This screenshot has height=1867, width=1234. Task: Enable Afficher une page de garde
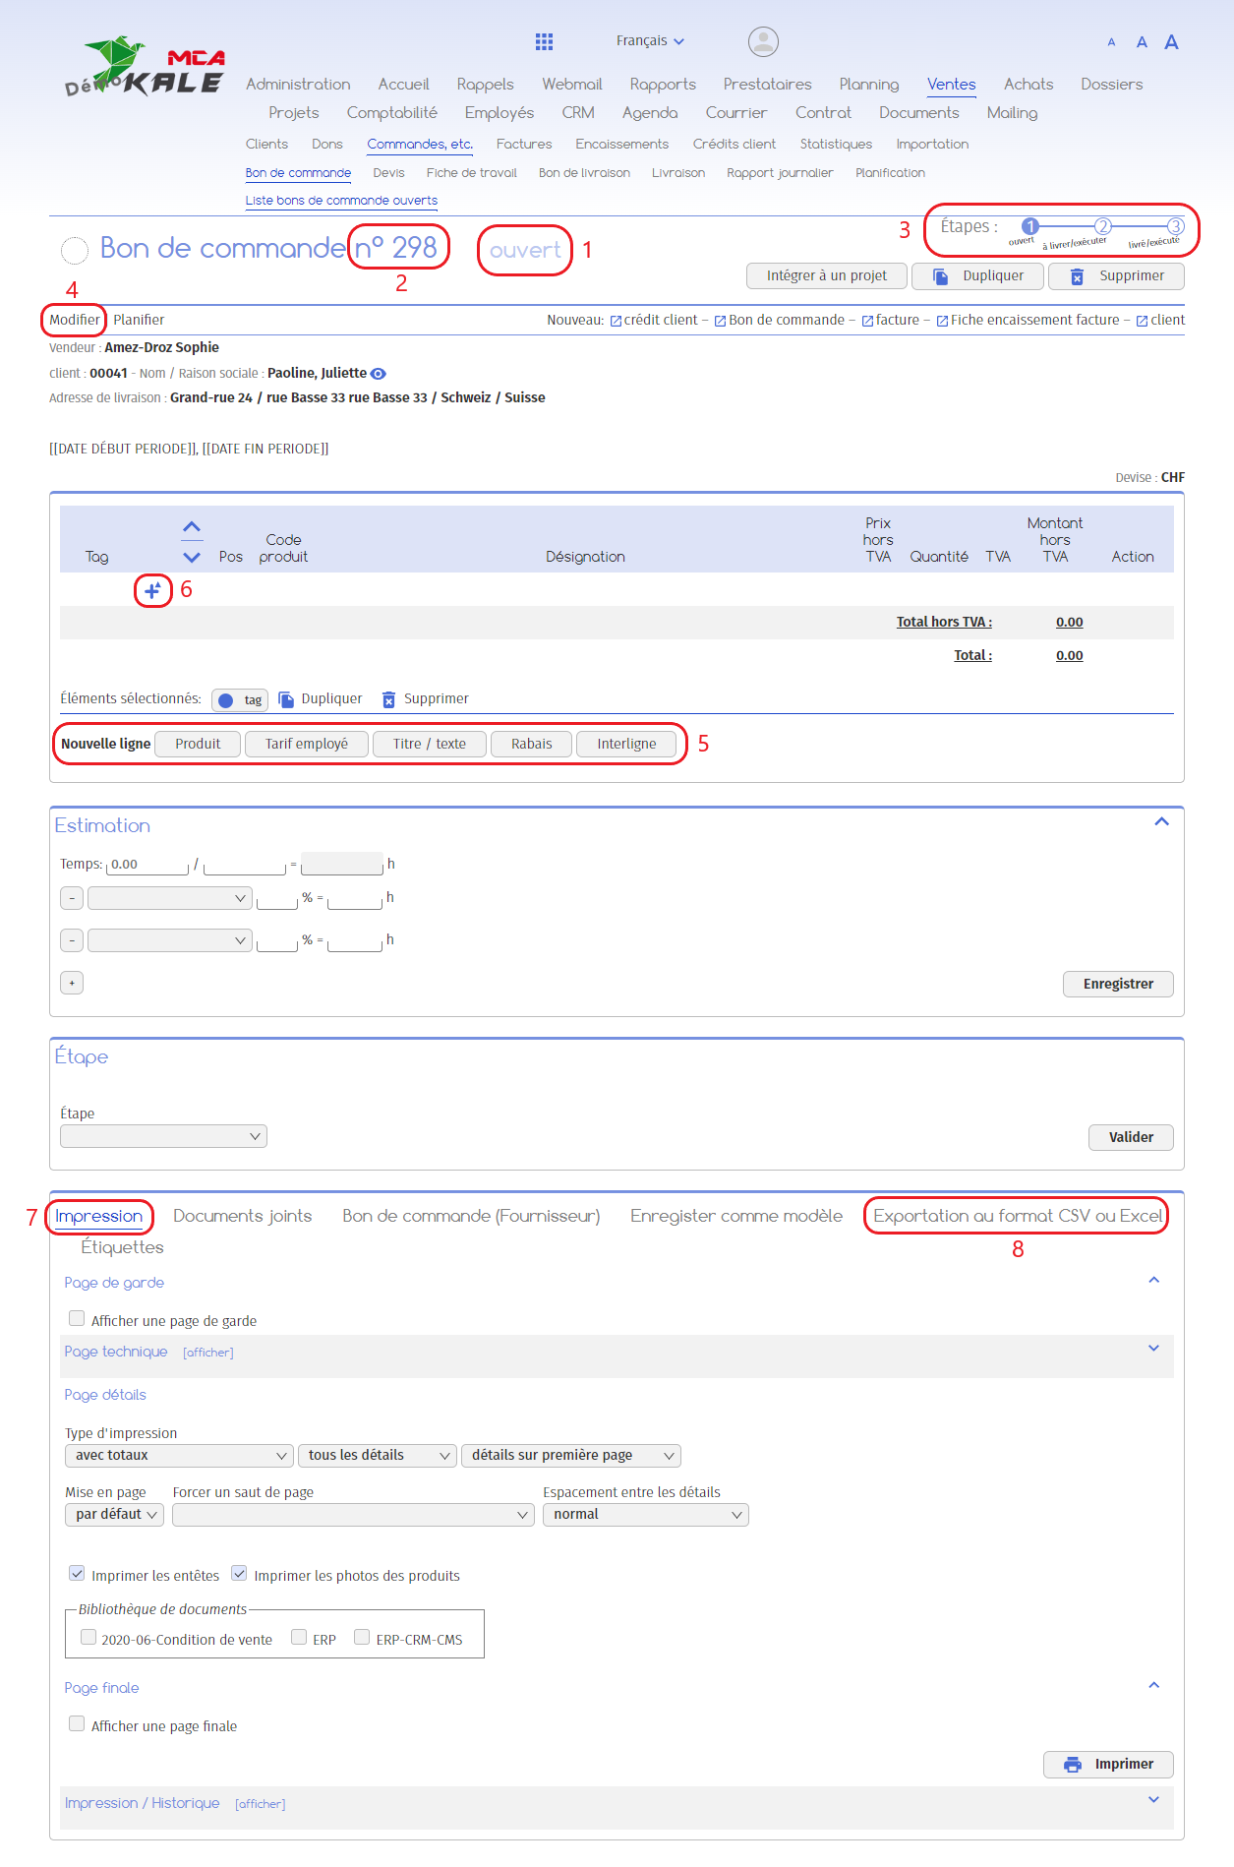pyautogui.click(x=77, y=1319)
